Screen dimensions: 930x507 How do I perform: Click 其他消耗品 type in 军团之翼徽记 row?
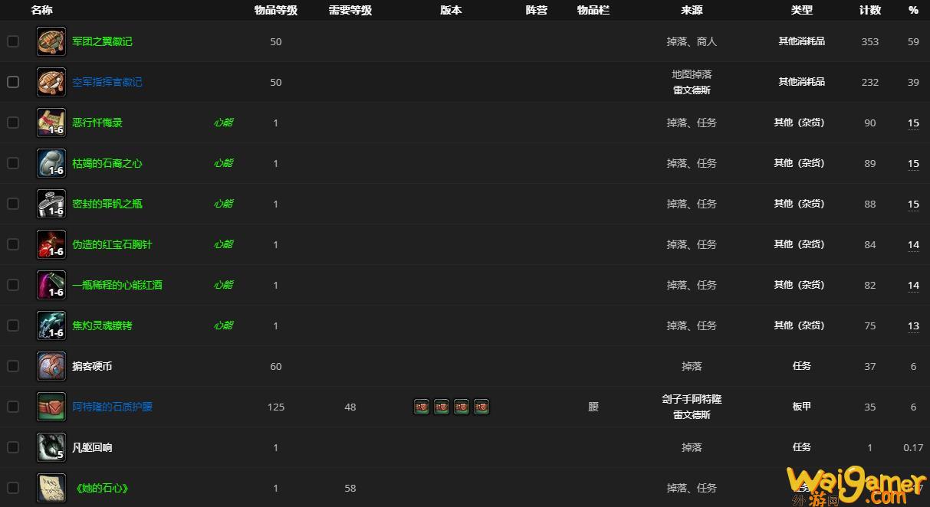(x=802, y=41)
